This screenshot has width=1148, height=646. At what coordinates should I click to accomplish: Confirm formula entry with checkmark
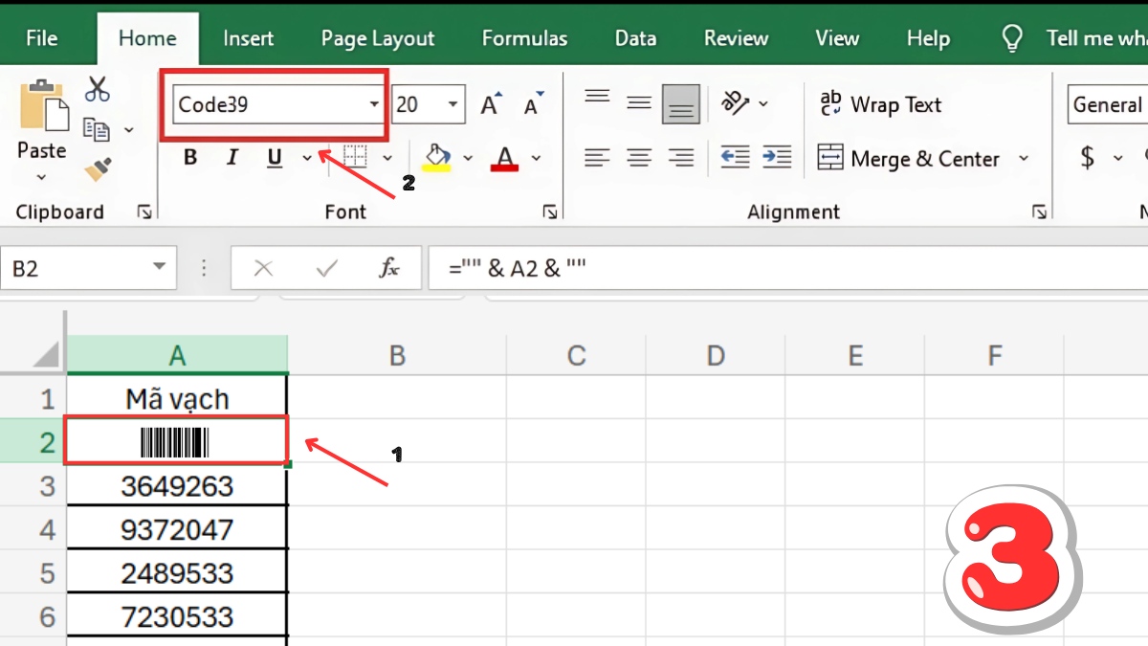pos(327,269)
